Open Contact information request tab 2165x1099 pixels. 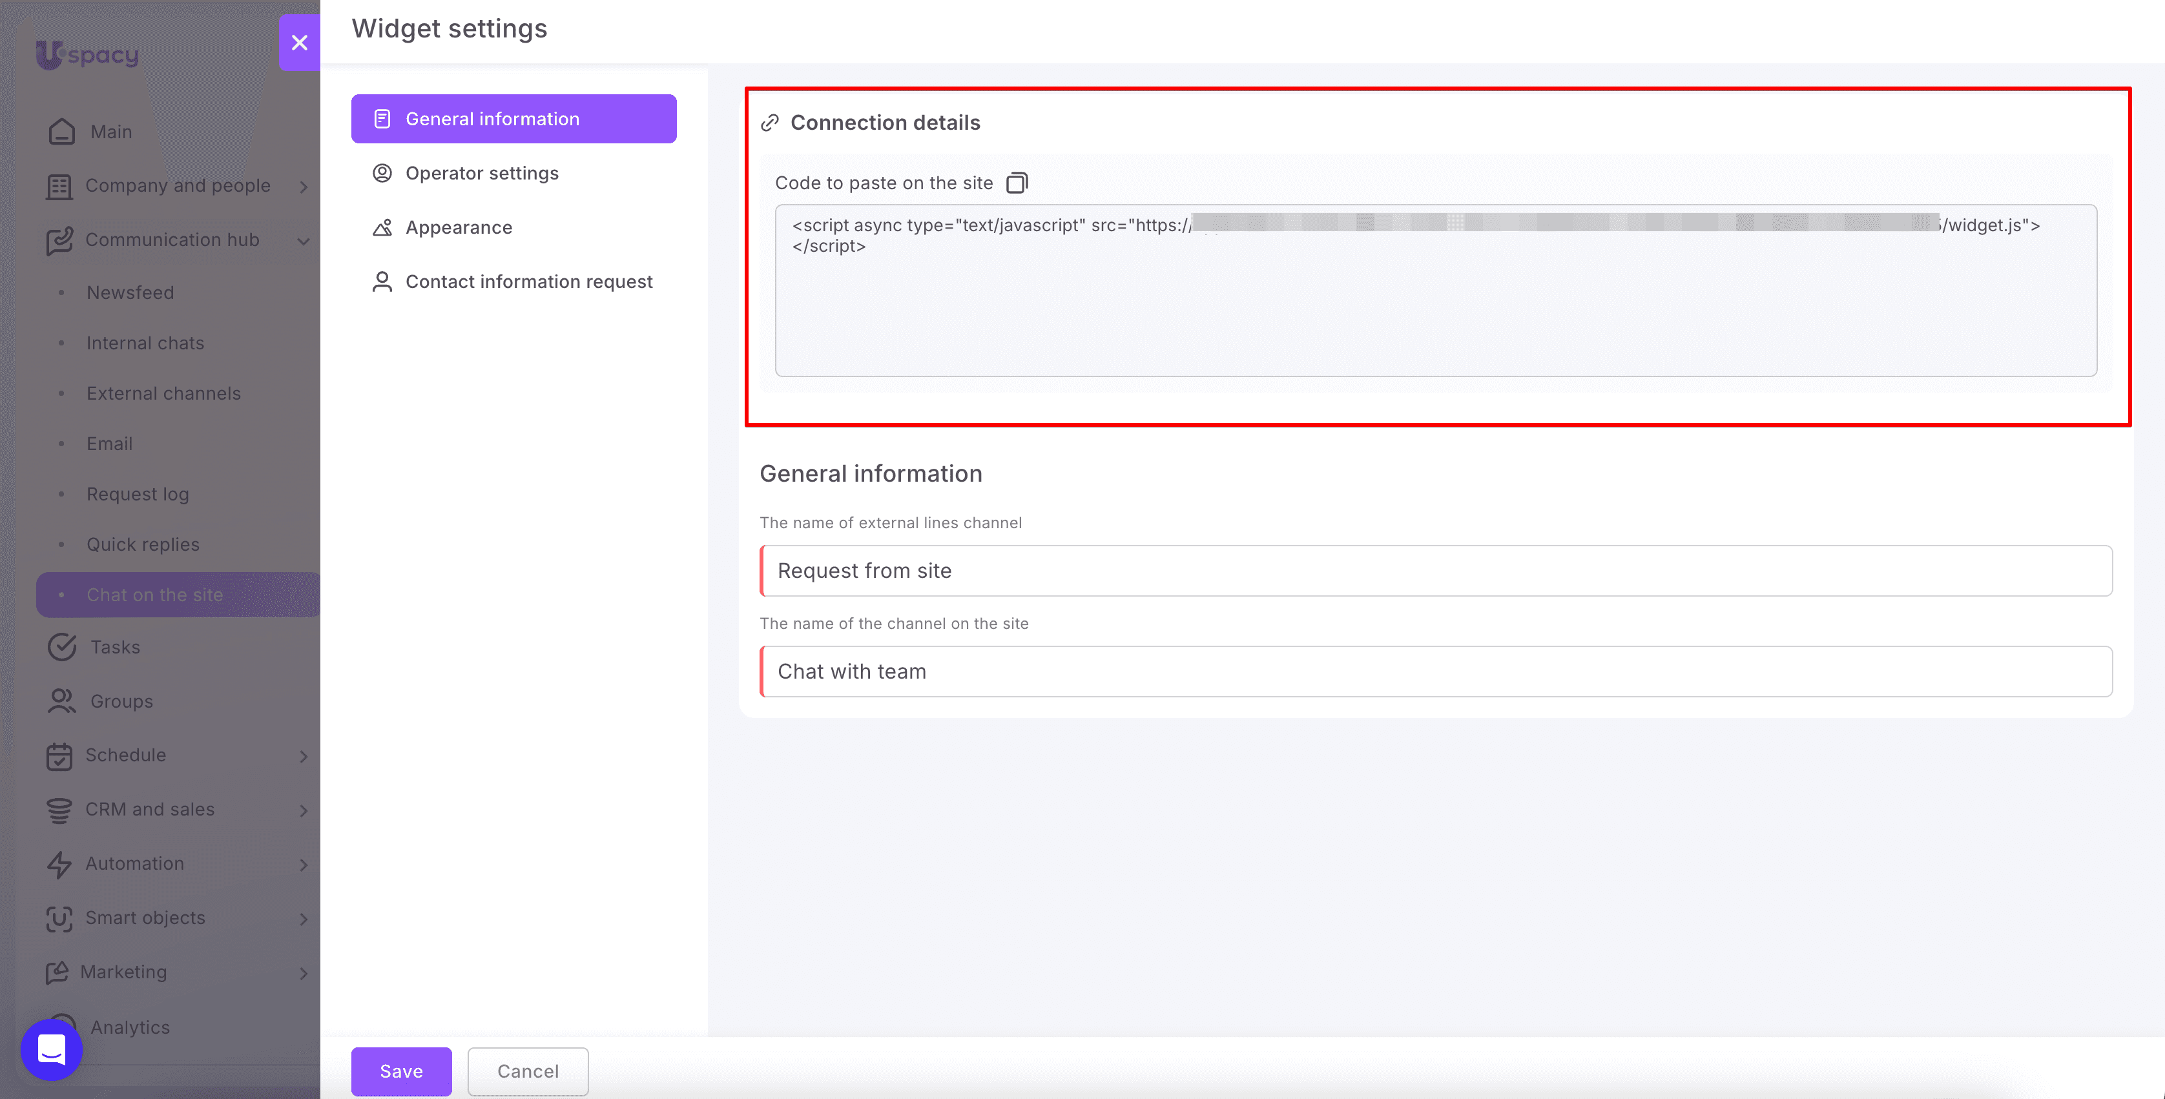pyautogui.click(x=513, y=282)
